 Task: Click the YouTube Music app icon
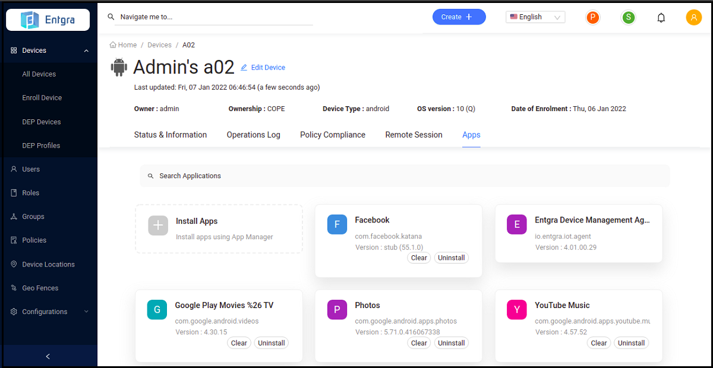tap(516, 310)
